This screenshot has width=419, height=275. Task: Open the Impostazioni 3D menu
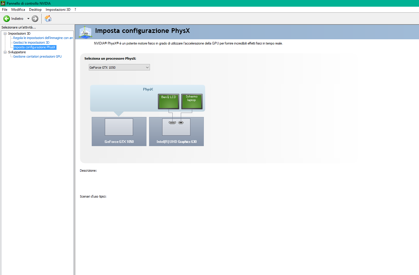tap(58, 10)
